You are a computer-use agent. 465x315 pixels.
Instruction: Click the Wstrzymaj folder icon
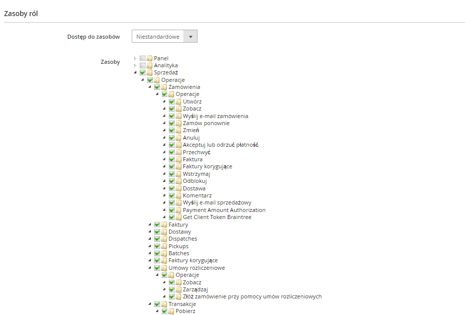coord(178,174)
